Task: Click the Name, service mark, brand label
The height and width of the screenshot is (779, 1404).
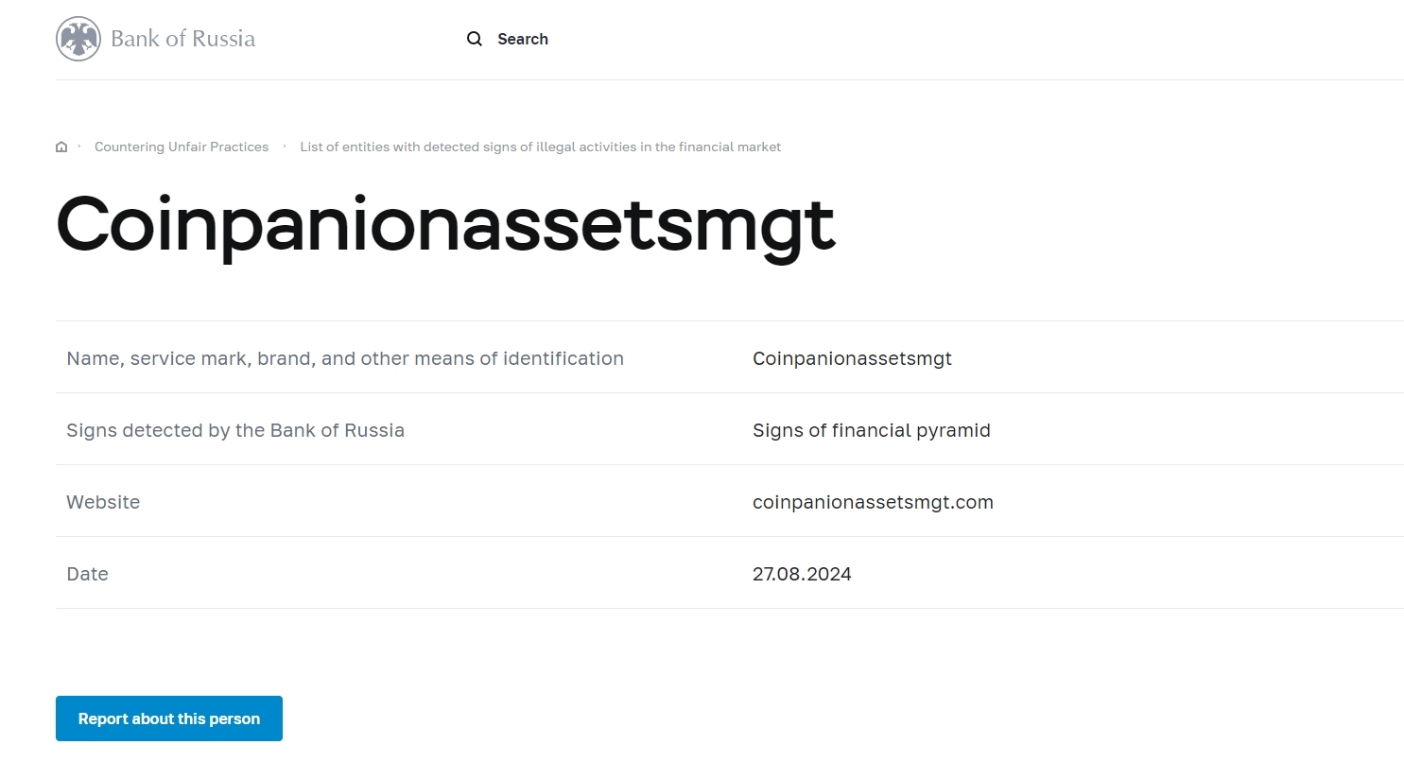Action: (345, 358)
